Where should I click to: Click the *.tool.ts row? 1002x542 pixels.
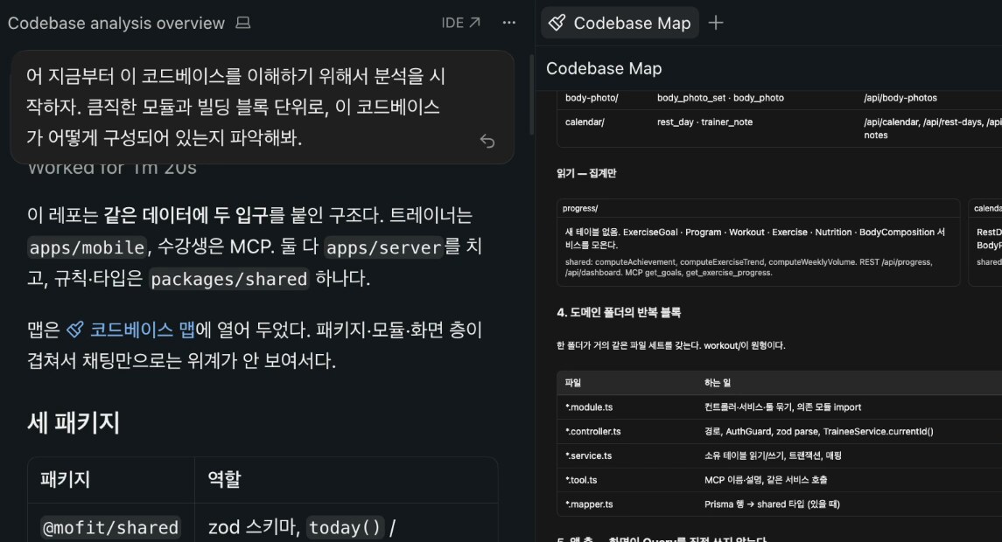coord(780,479)
